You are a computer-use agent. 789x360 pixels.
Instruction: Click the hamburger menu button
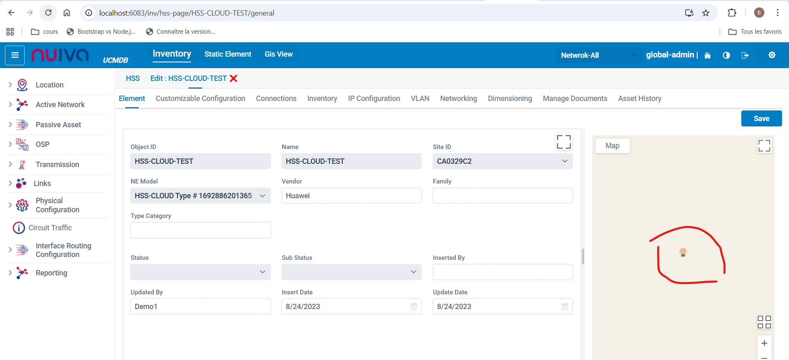click(15, 55)
